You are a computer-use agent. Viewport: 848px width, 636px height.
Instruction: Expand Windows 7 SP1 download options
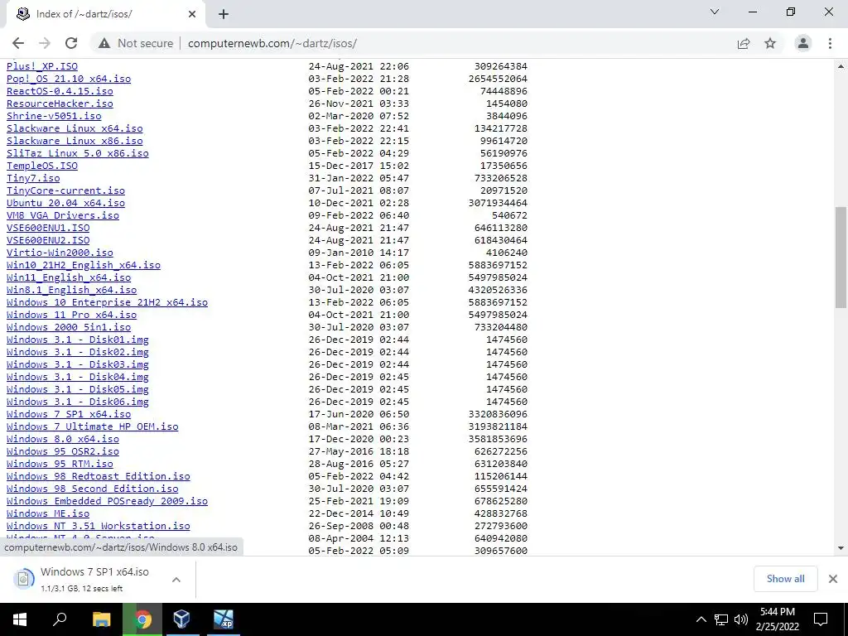[176, 580]
